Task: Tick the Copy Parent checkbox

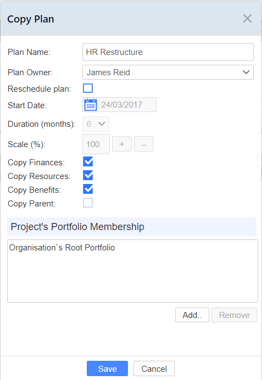Action: pos(88,203)
